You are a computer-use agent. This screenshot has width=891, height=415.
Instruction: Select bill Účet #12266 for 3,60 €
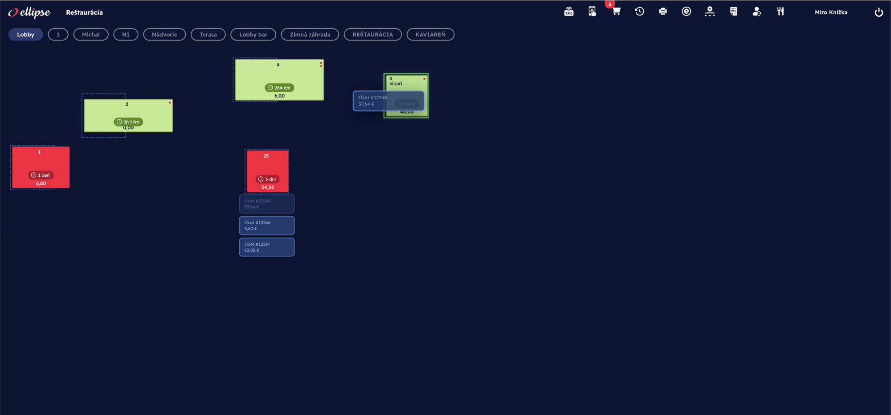point(266,225)
